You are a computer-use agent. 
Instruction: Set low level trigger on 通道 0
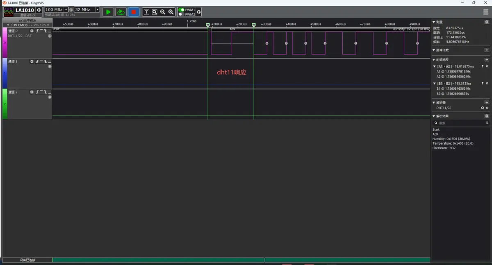pos(50,31)
